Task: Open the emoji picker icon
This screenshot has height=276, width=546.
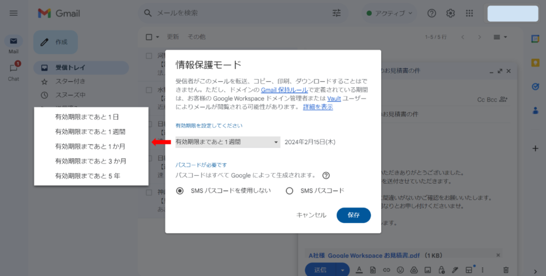Action: tap(400, 270)
